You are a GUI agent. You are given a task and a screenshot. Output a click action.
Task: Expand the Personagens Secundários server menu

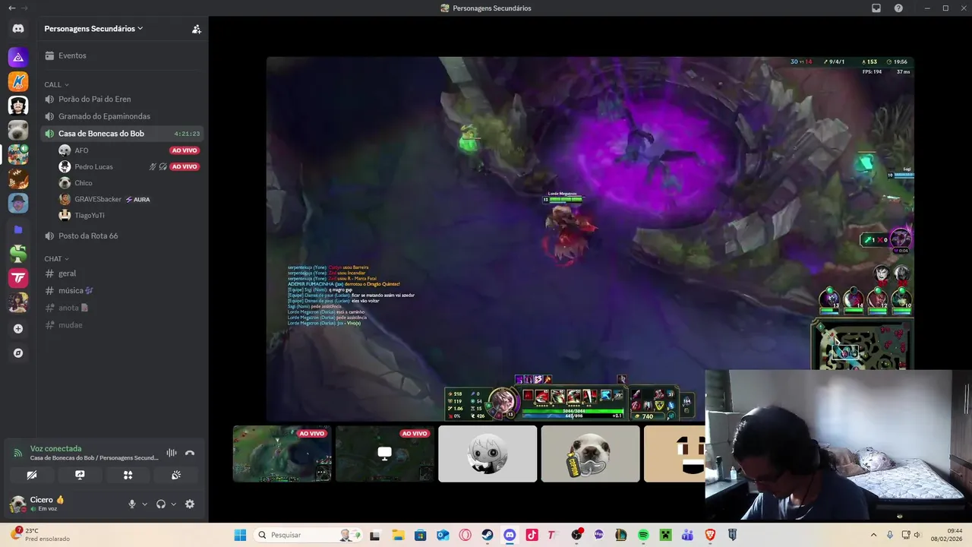[x=93, y=29]
